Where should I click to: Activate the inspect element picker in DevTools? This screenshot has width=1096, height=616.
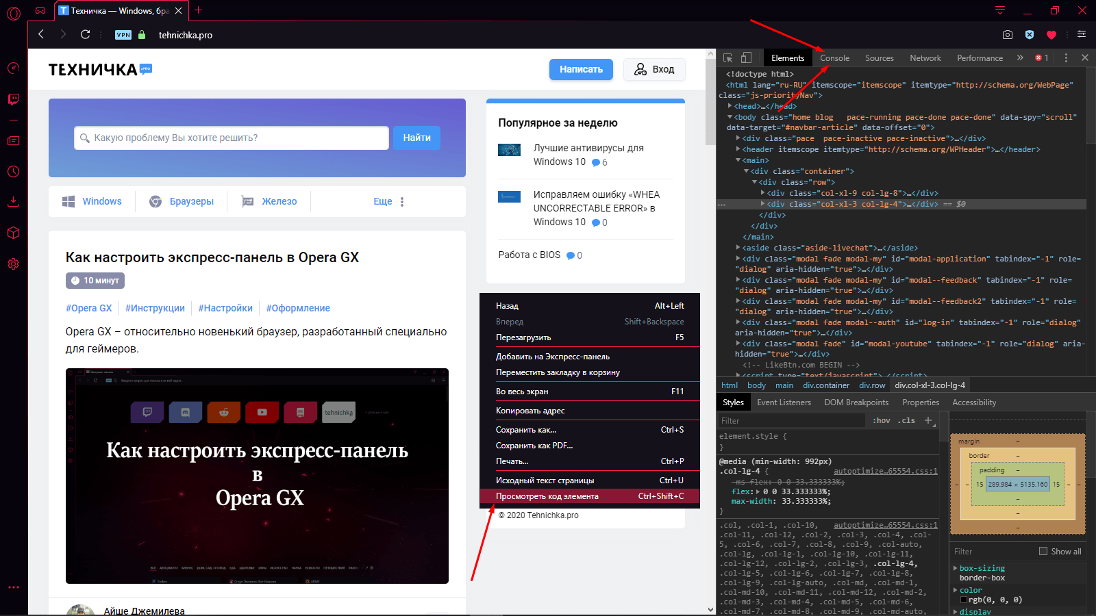pos(727,58)
